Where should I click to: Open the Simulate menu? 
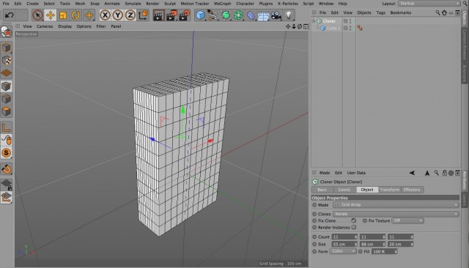point(133,4)
